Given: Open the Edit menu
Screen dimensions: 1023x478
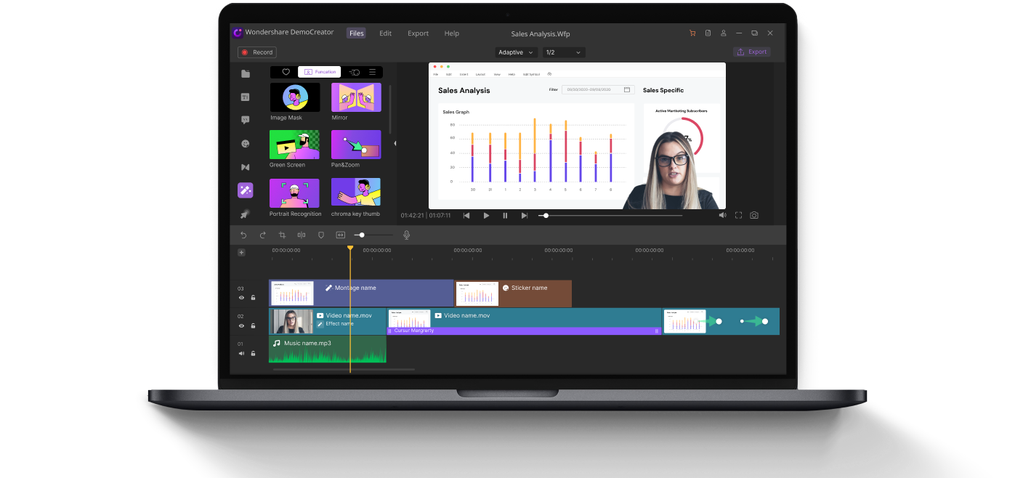Looking at the screenshot, I should click(385, 33).
